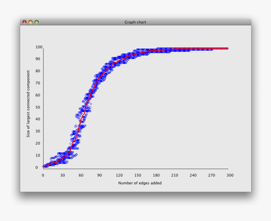
Task: Select the 80 mark on the y-axis
Action: coord(38,71)
